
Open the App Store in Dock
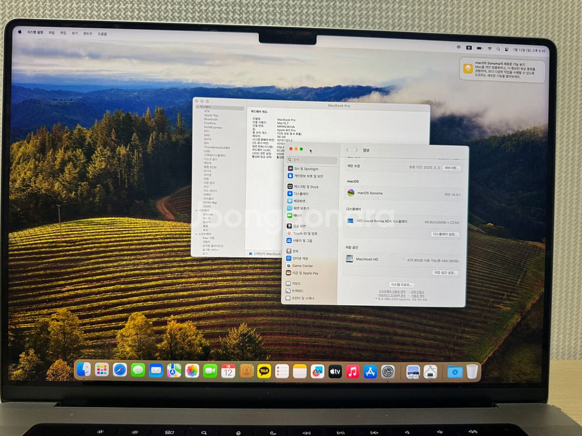click(370, 371)
